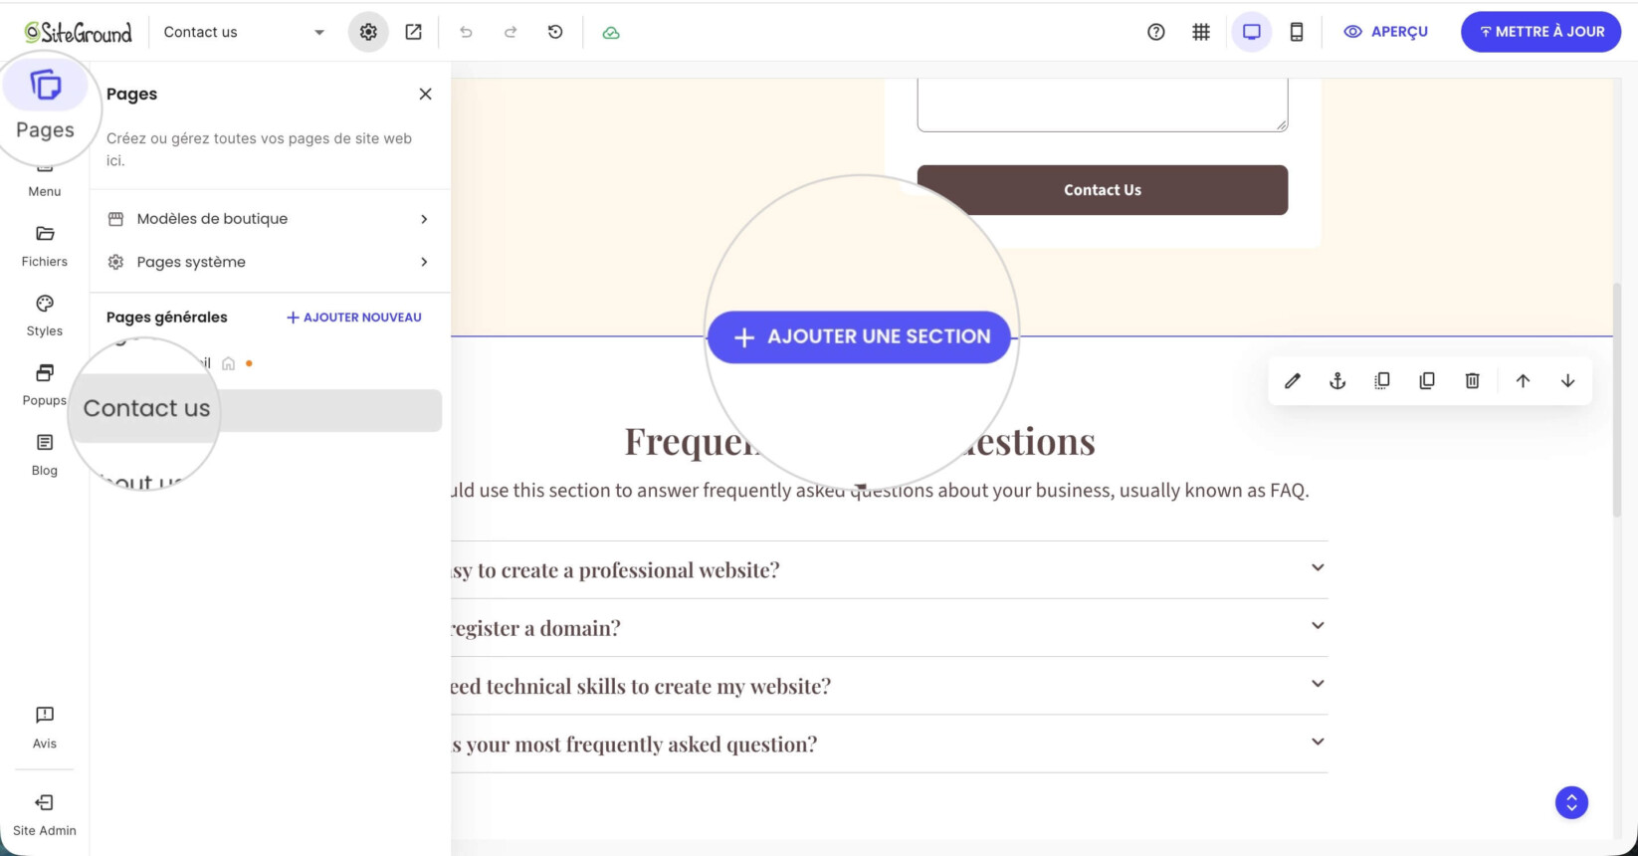The height and width of the screenshot is (856, 1638).
Task: Click the blue scroll navigation button
Action: [x=1572, y=802]
